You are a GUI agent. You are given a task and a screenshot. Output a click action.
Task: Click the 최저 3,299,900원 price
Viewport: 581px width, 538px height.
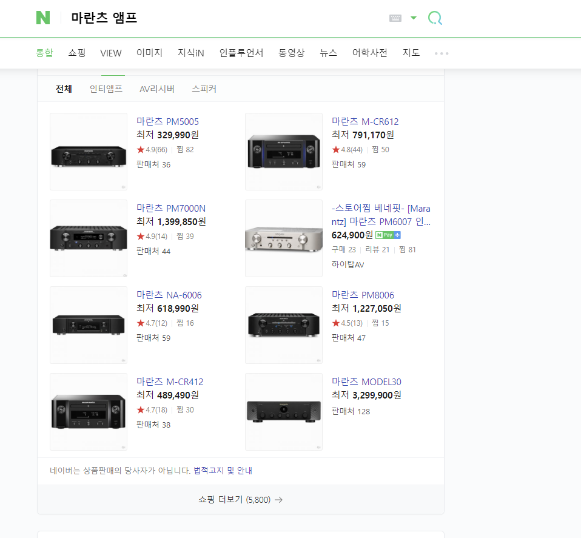pos(366,395)
